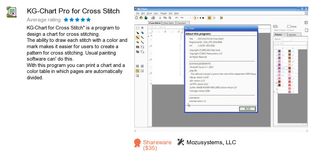Image resolution: width=315 pixels, height=160 pixels.
Task: Select the paint bucket fill tool
Action: click(x=138, y=43)
